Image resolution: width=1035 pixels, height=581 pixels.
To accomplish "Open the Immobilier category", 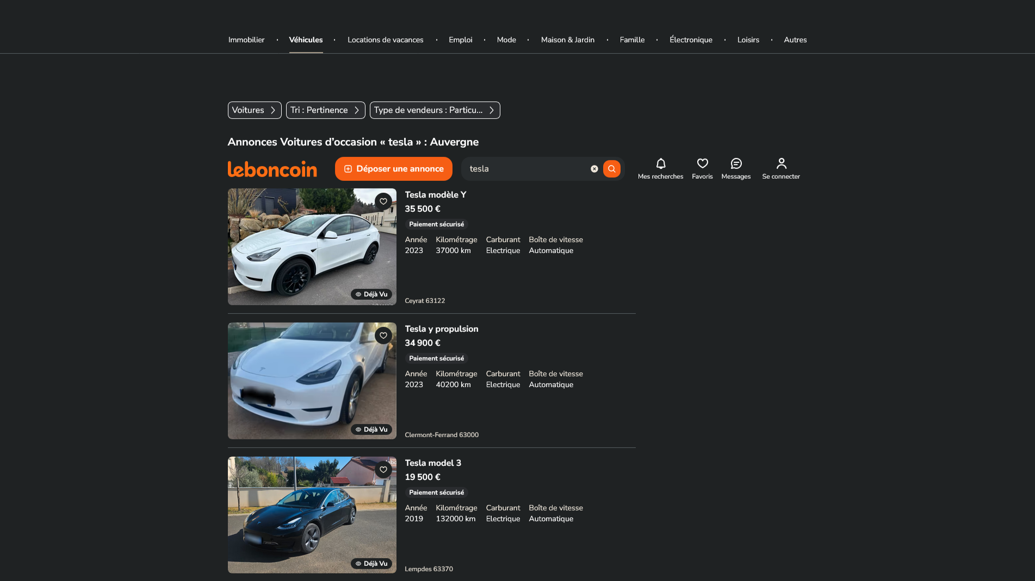I will click(246, 40).
